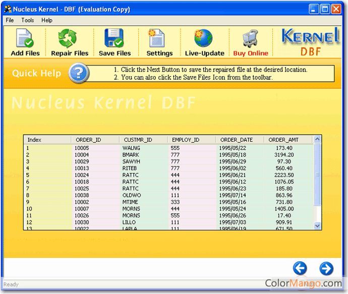The height and width of the screenshot is (294, 348).
Task: Select date 1995/07/14 cell
Action: (x=233, y=195)
